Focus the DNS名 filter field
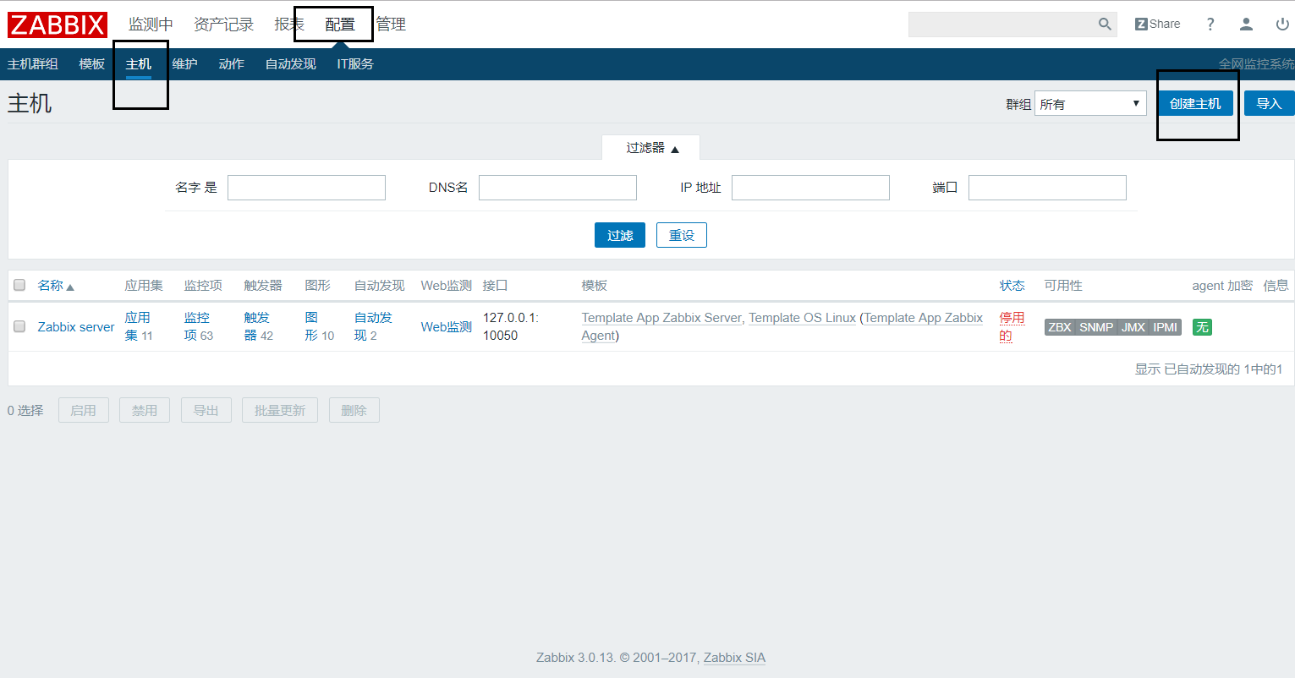The width and height of the screenshot is (1295, 678). (557, 188)
